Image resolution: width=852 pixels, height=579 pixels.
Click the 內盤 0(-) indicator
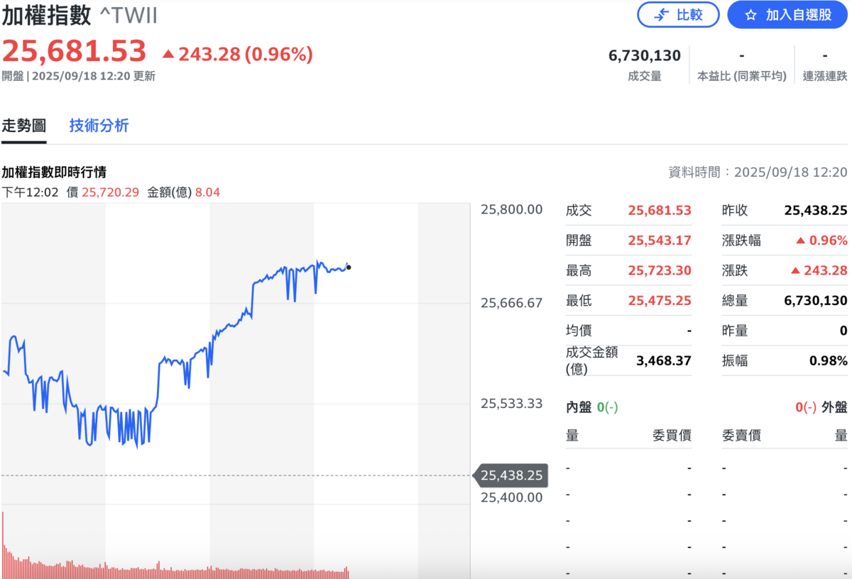coord(594,406)
